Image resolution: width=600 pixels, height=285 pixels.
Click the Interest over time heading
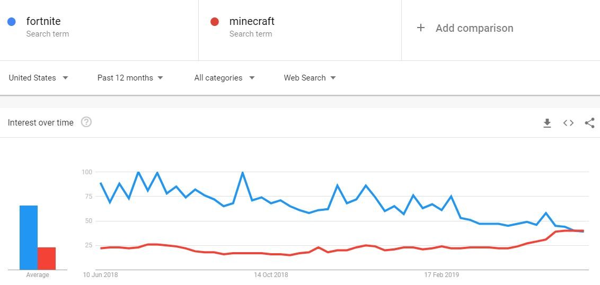(41, 123)
